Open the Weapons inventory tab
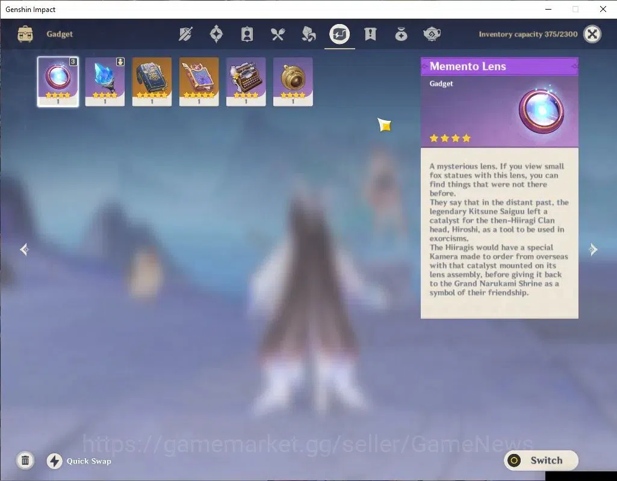 (185, 34)
